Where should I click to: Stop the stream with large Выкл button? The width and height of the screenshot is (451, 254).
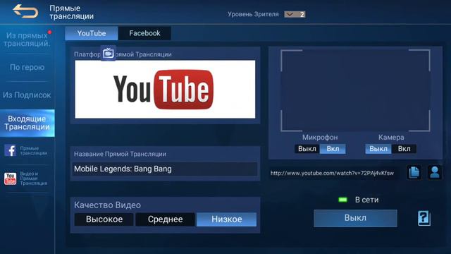click(355, 218)
